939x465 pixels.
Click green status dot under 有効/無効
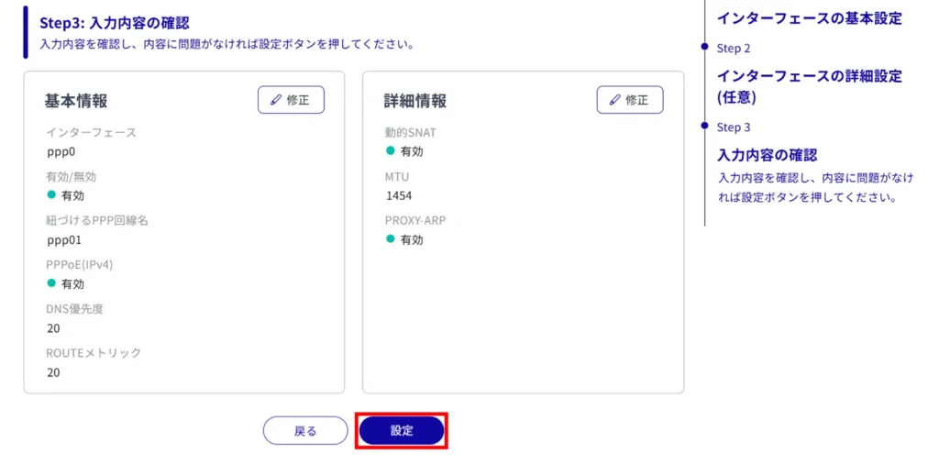pyautogui.click(x=52, y=194)
